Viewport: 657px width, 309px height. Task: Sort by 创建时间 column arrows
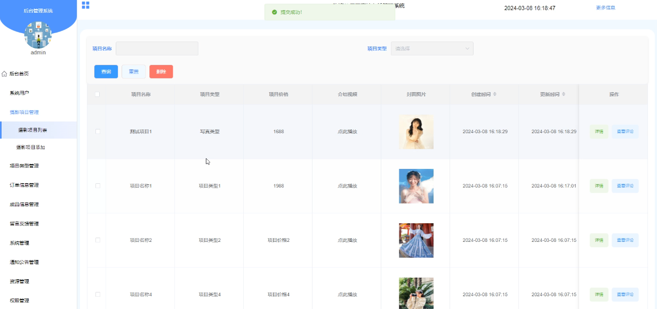(494, 94)
